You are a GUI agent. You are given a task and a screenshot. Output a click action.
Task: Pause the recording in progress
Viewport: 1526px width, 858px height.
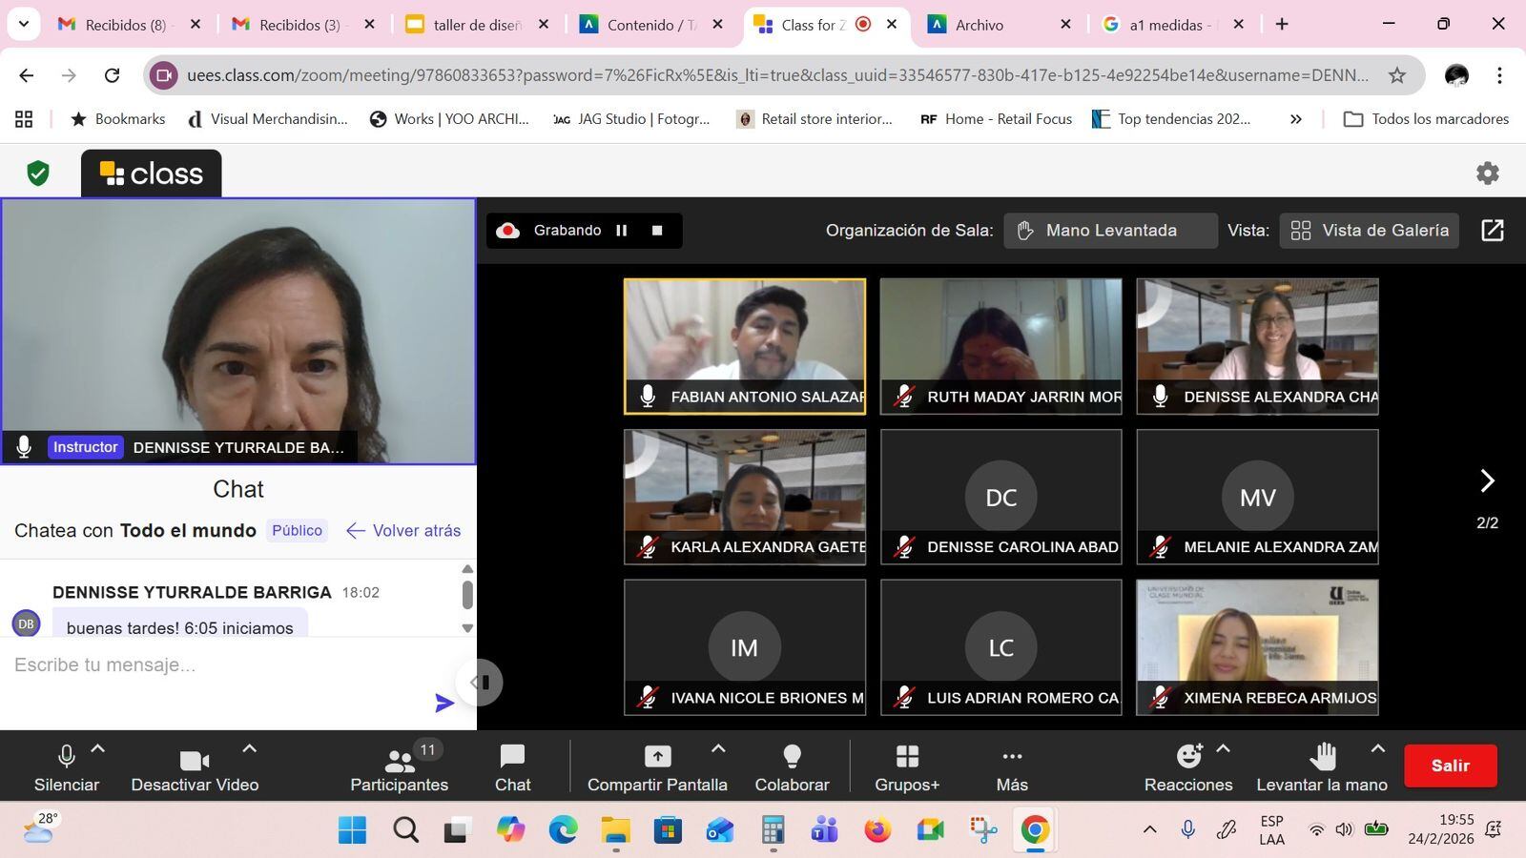(x=622, y=231)
